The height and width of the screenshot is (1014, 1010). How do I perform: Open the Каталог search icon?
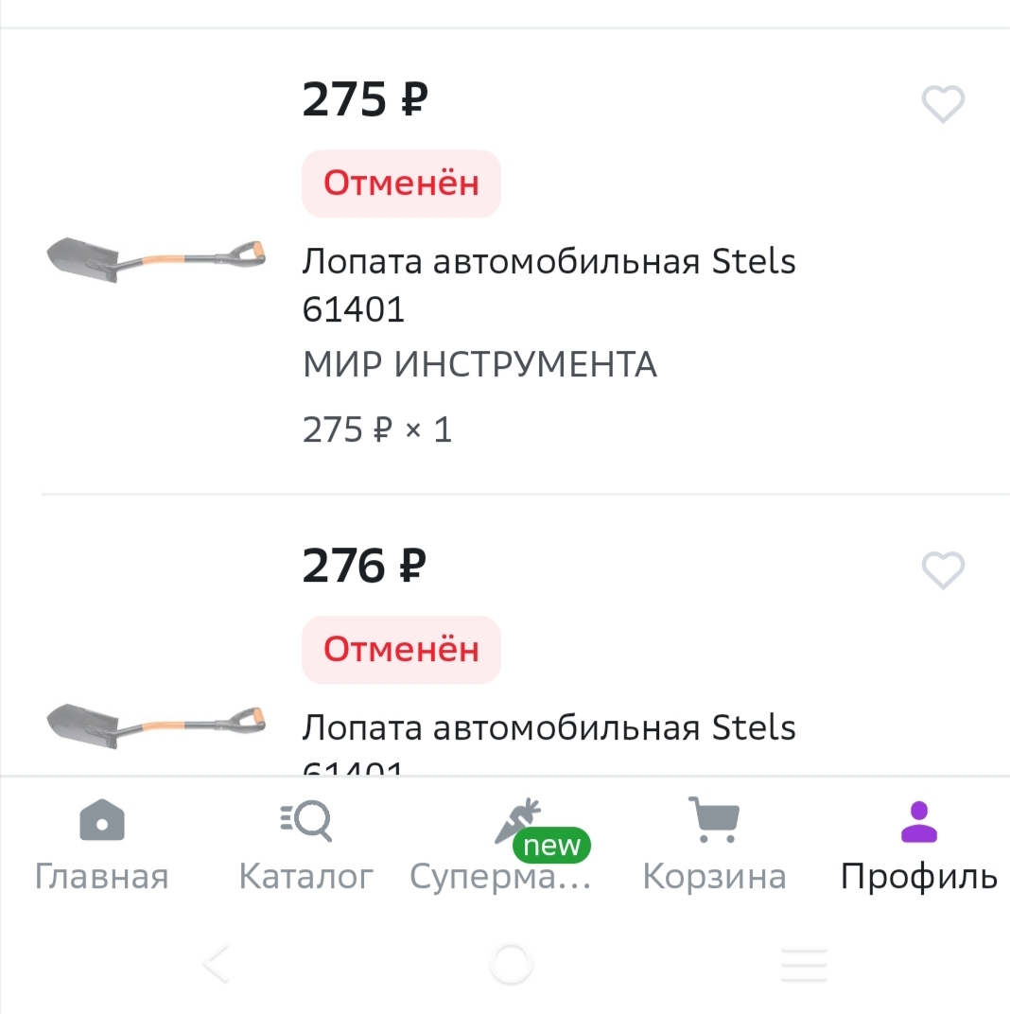coord(307,820)
